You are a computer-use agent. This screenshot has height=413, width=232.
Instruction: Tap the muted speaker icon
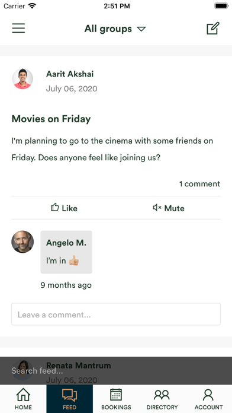point(157,208)
